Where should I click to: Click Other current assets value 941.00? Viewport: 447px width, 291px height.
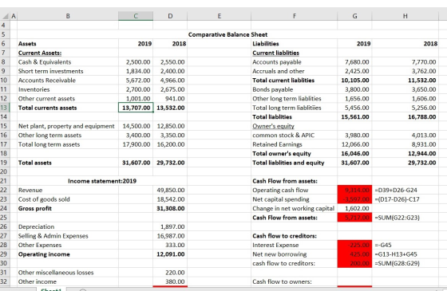click(170, 99)
